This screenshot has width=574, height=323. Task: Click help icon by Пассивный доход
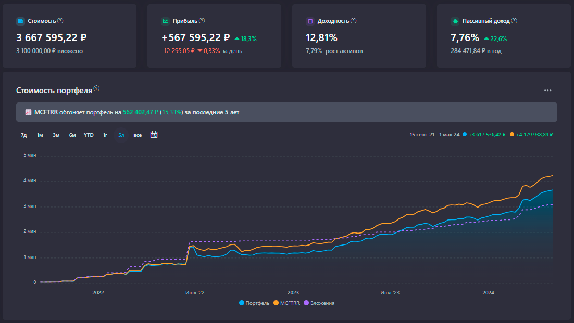515,21
